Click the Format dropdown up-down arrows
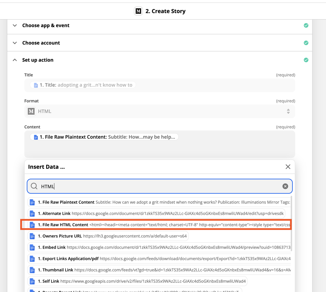This screenshot has height=292, width=326. (x=288, y=111)
